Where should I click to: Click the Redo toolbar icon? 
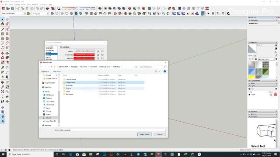coord(42,8)
